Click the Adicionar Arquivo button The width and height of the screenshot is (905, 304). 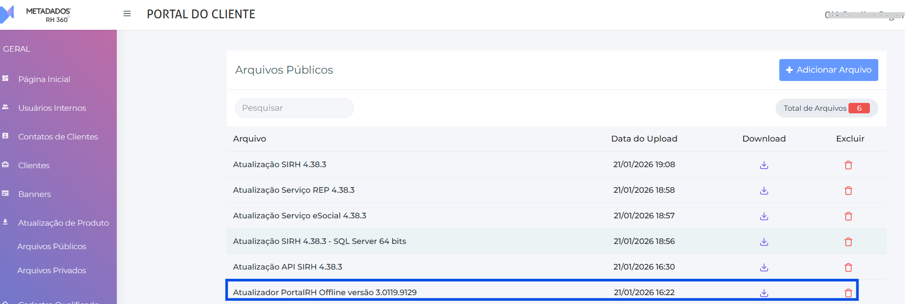(828, 70)
